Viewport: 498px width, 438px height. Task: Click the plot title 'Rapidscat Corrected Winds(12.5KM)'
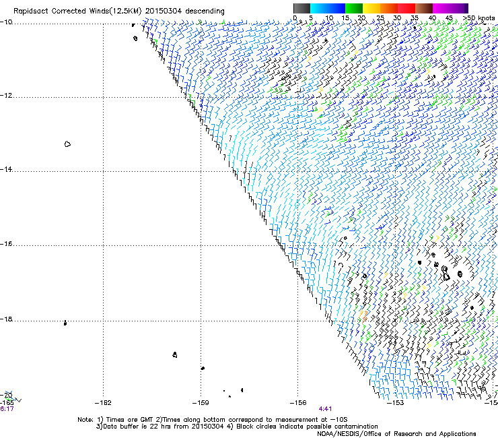[x=77, y=11]
